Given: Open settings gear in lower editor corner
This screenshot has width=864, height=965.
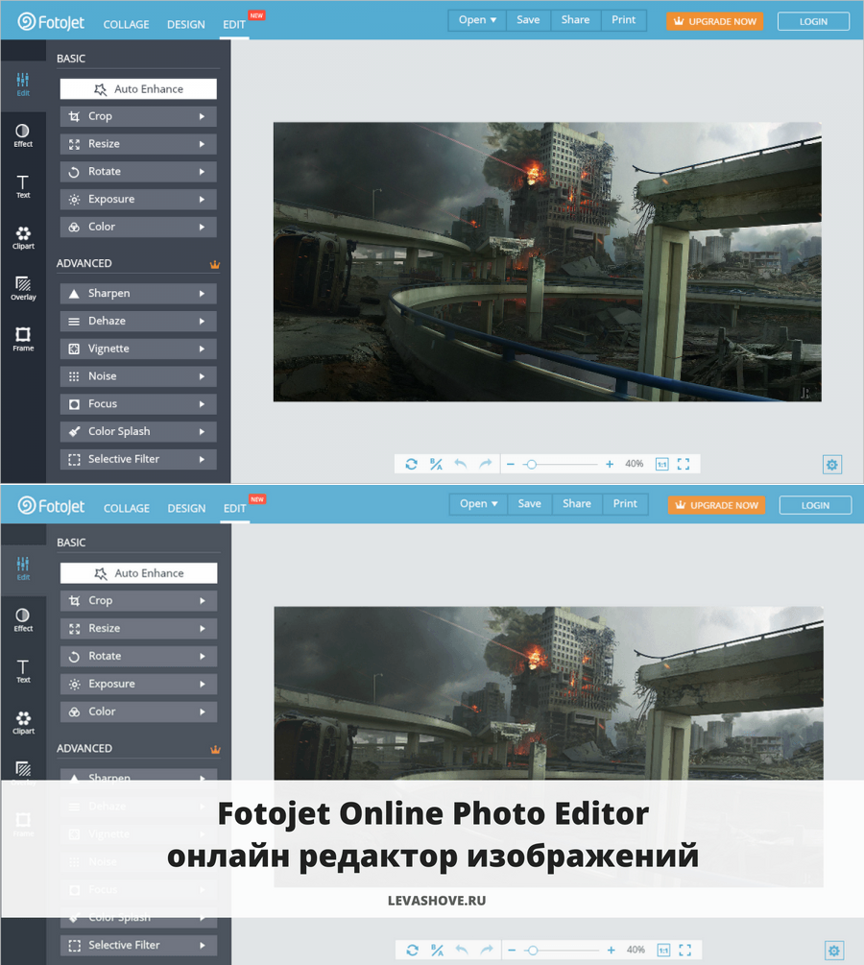Looking at the screenshot, I should point(834,951).
